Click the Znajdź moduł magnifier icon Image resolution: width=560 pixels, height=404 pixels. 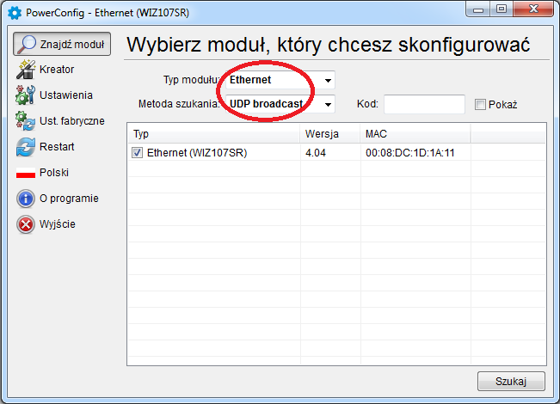point(27,44)
